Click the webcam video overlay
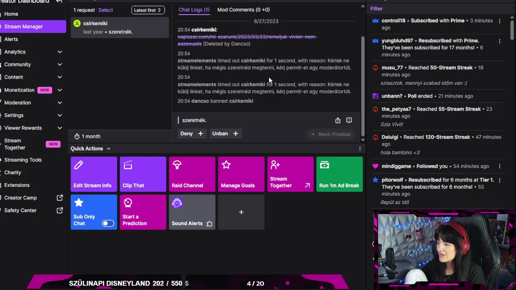This screenshot has height=290, width=516. [443, 249]
